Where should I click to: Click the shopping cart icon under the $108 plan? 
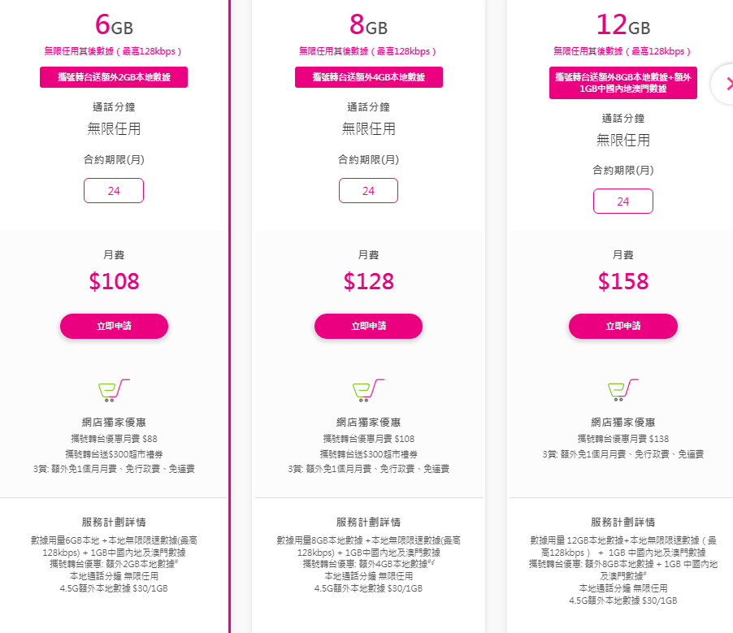114,391
